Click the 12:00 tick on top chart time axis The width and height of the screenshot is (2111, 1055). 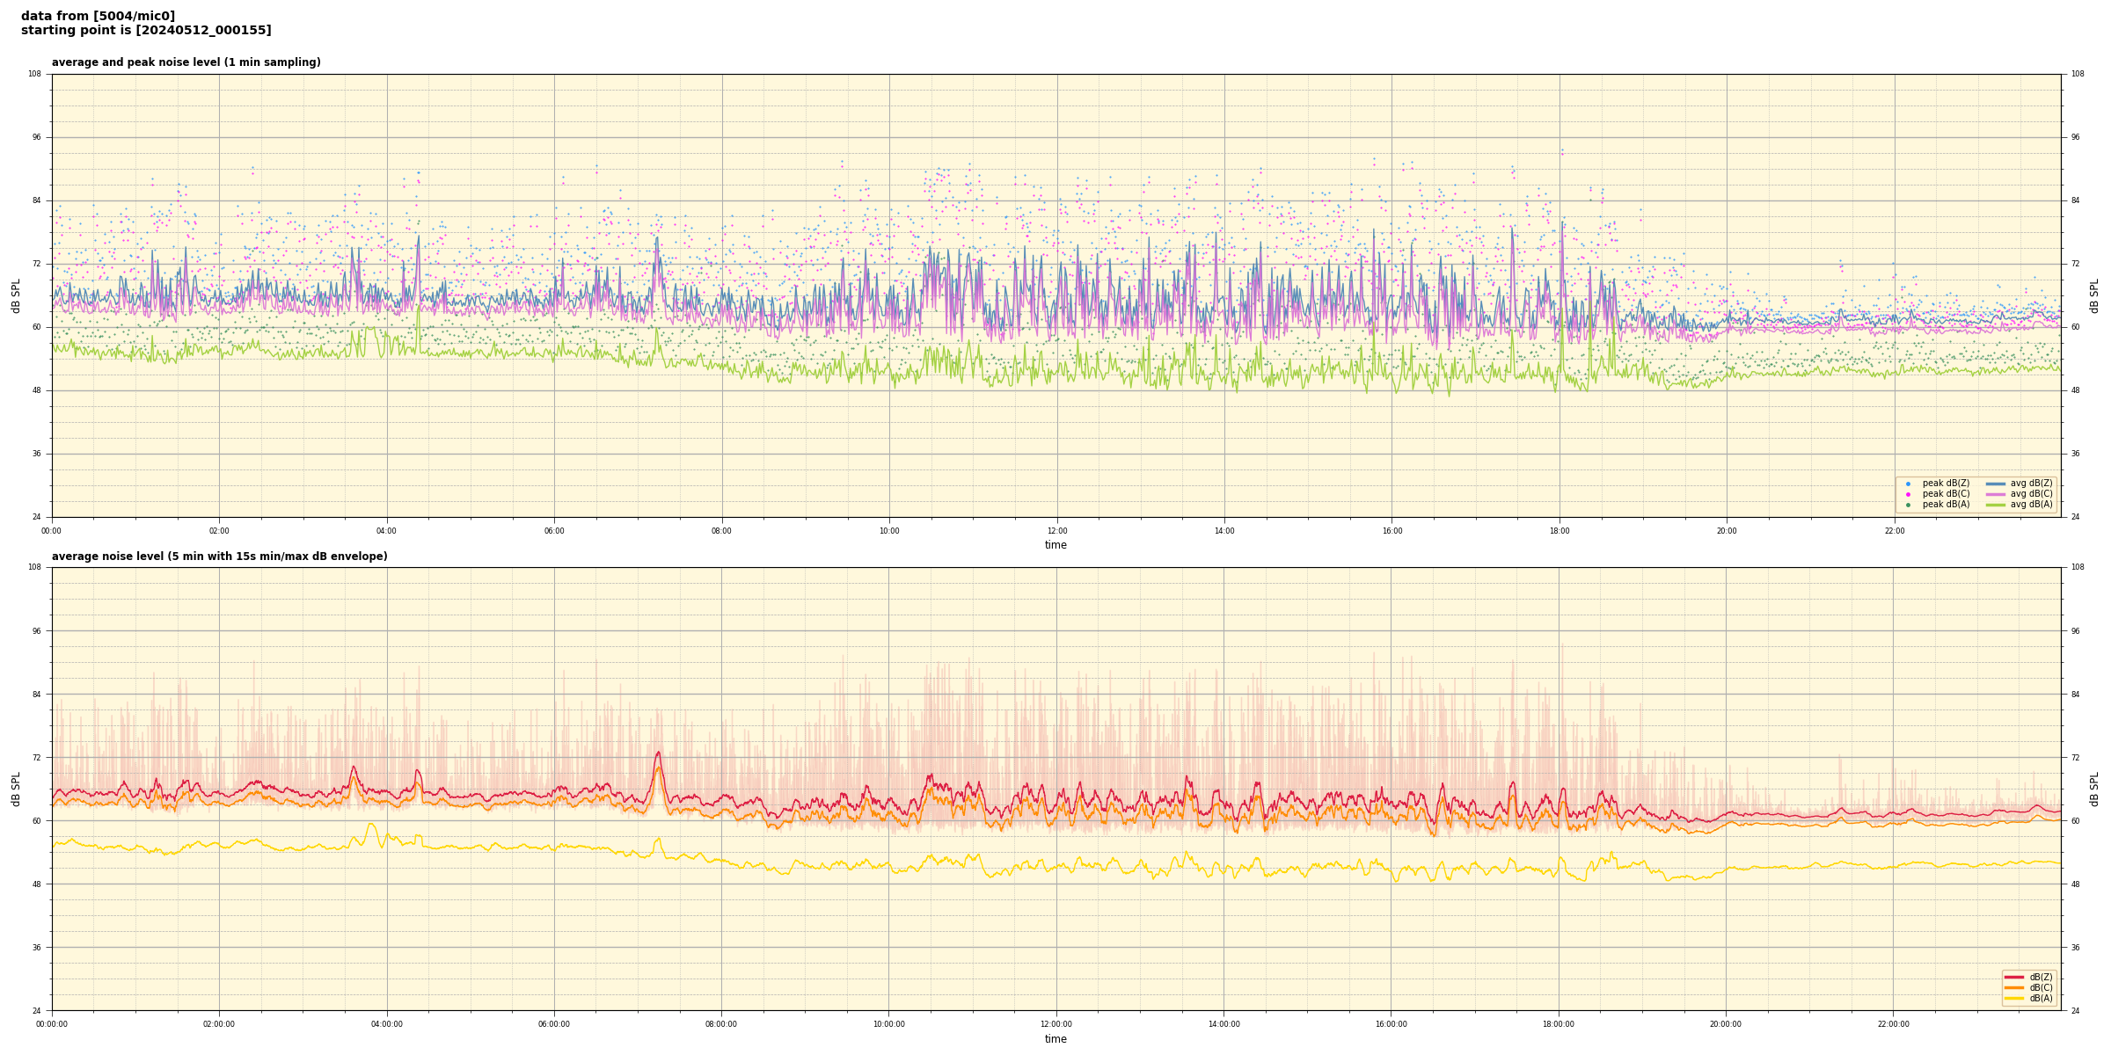tap(1056, 531)
